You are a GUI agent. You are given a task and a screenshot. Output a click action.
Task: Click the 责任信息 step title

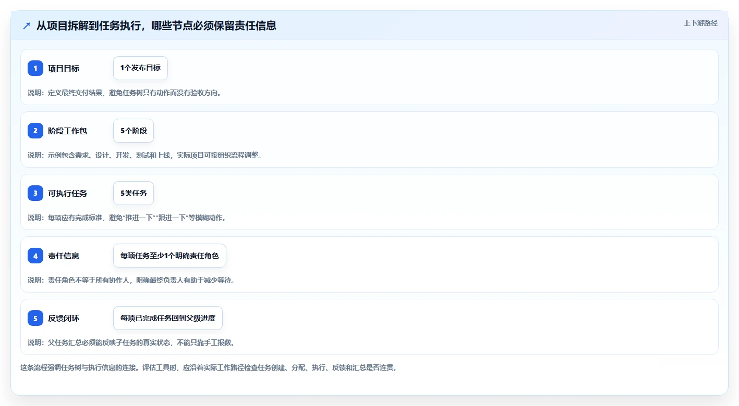64,256
